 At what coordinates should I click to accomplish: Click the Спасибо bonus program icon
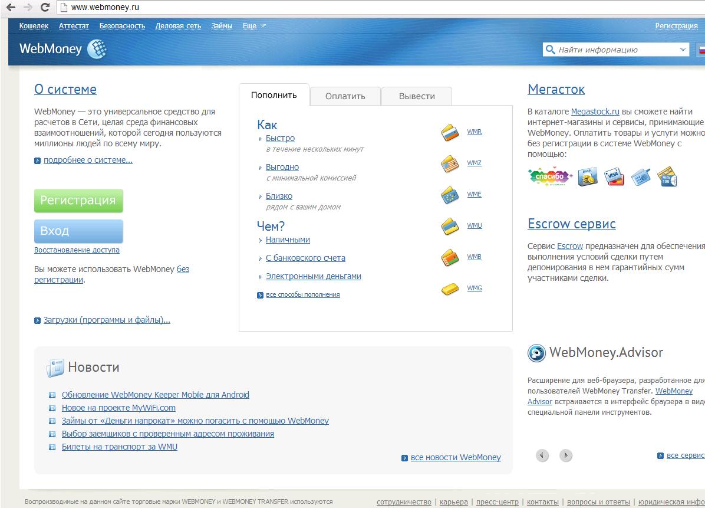(549, 176)
